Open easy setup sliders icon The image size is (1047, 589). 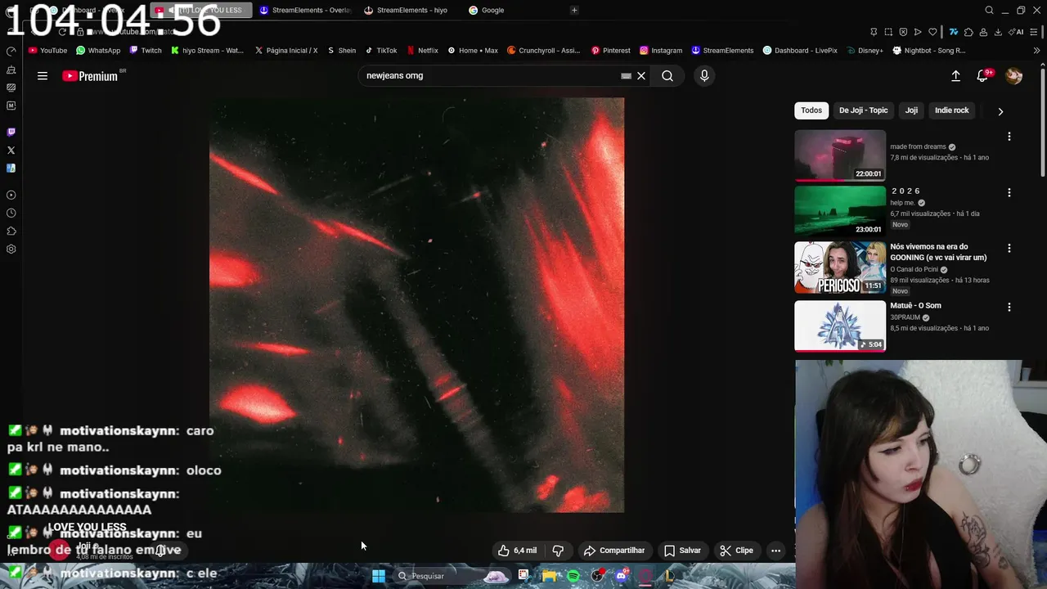click(x=1036, y=32)
